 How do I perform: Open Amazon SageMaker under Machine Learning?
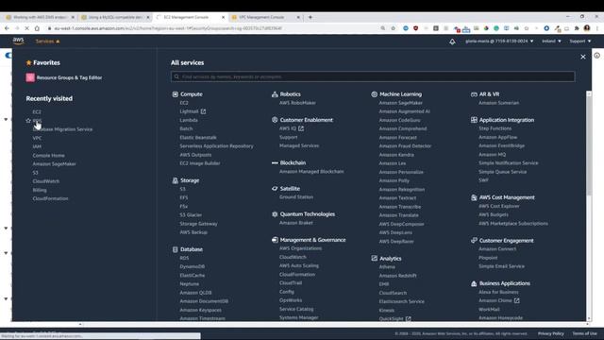pyautogui.click(x=400, y=103)
